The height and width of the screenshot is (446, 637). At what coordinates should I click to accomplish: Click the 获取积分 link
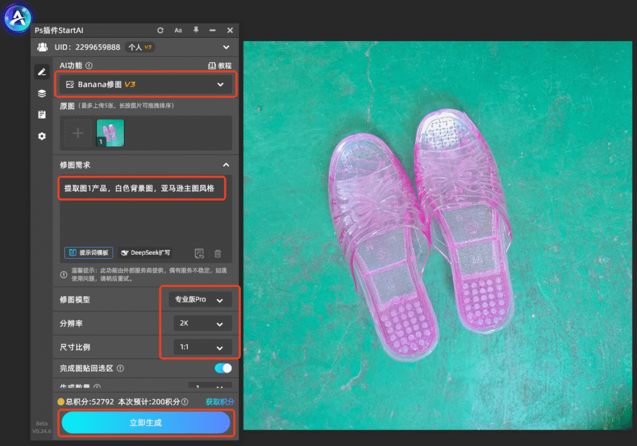click(x=220, y=402)
